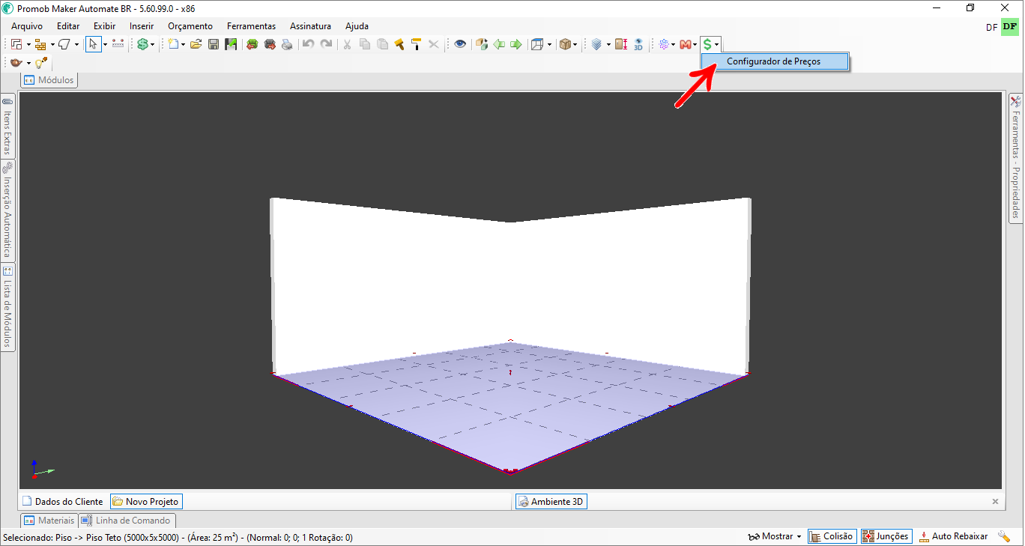Click the green sofa import icon
Image resolution: width=1025 pixels, height=546 pixels.
[x=253, y=44]
